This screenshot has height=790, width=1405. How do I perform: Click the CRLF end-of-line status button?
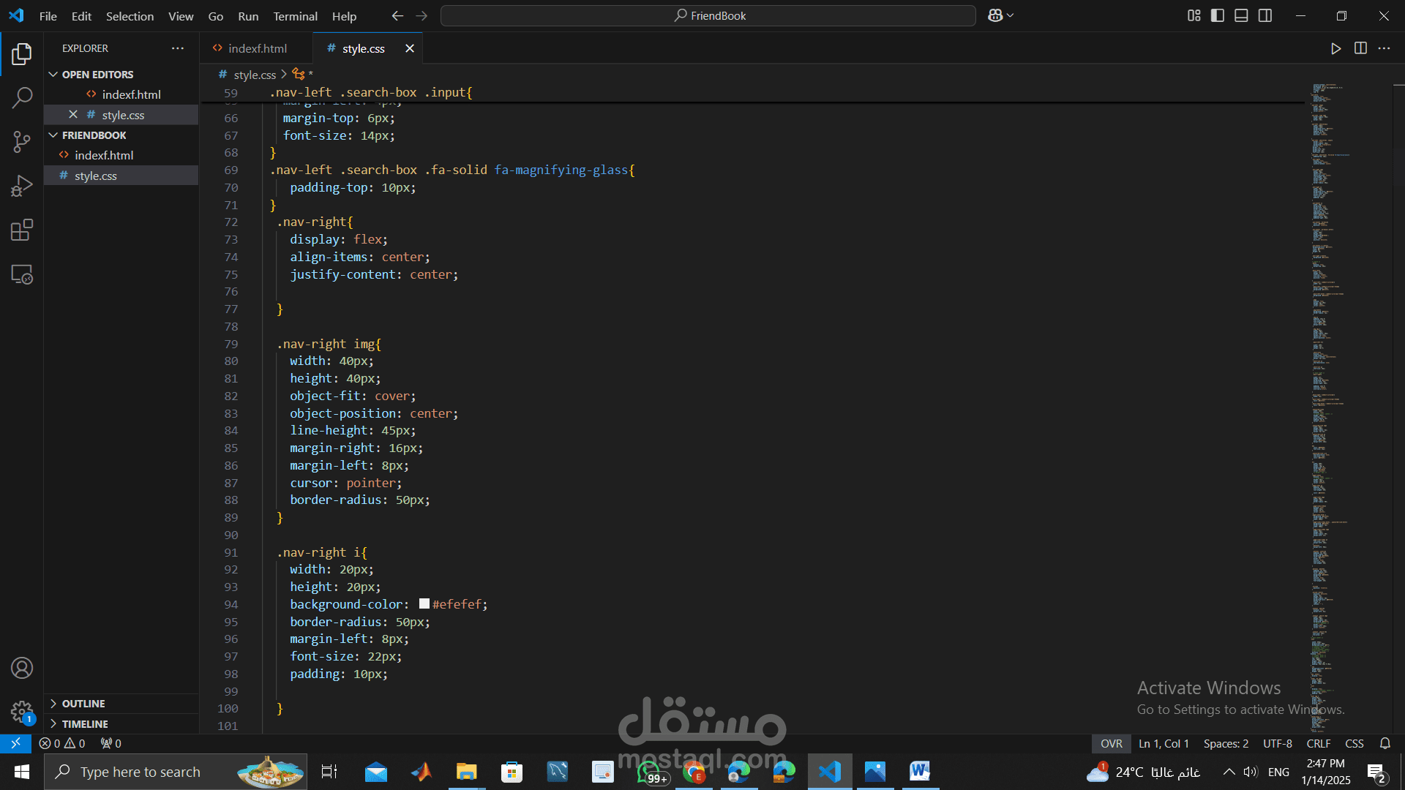[x=1318, y=743]
